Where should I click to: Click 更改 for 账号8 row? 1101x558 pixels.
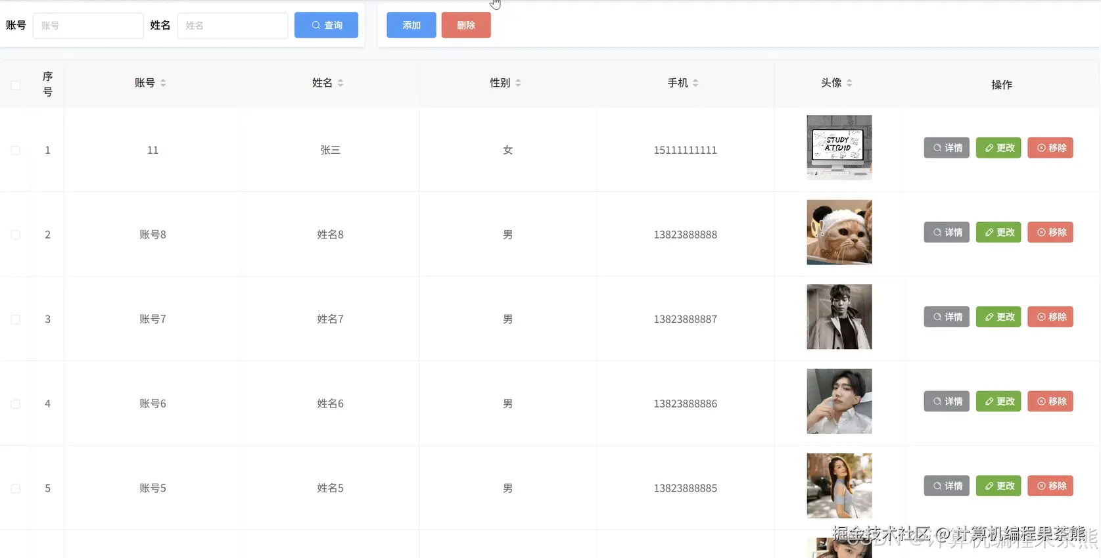998,232
